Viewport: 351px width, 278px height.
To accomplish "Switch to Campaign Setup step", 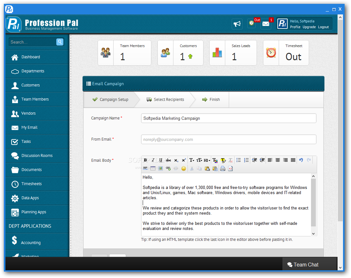I will pyautogui.click(x=110, y=100).
